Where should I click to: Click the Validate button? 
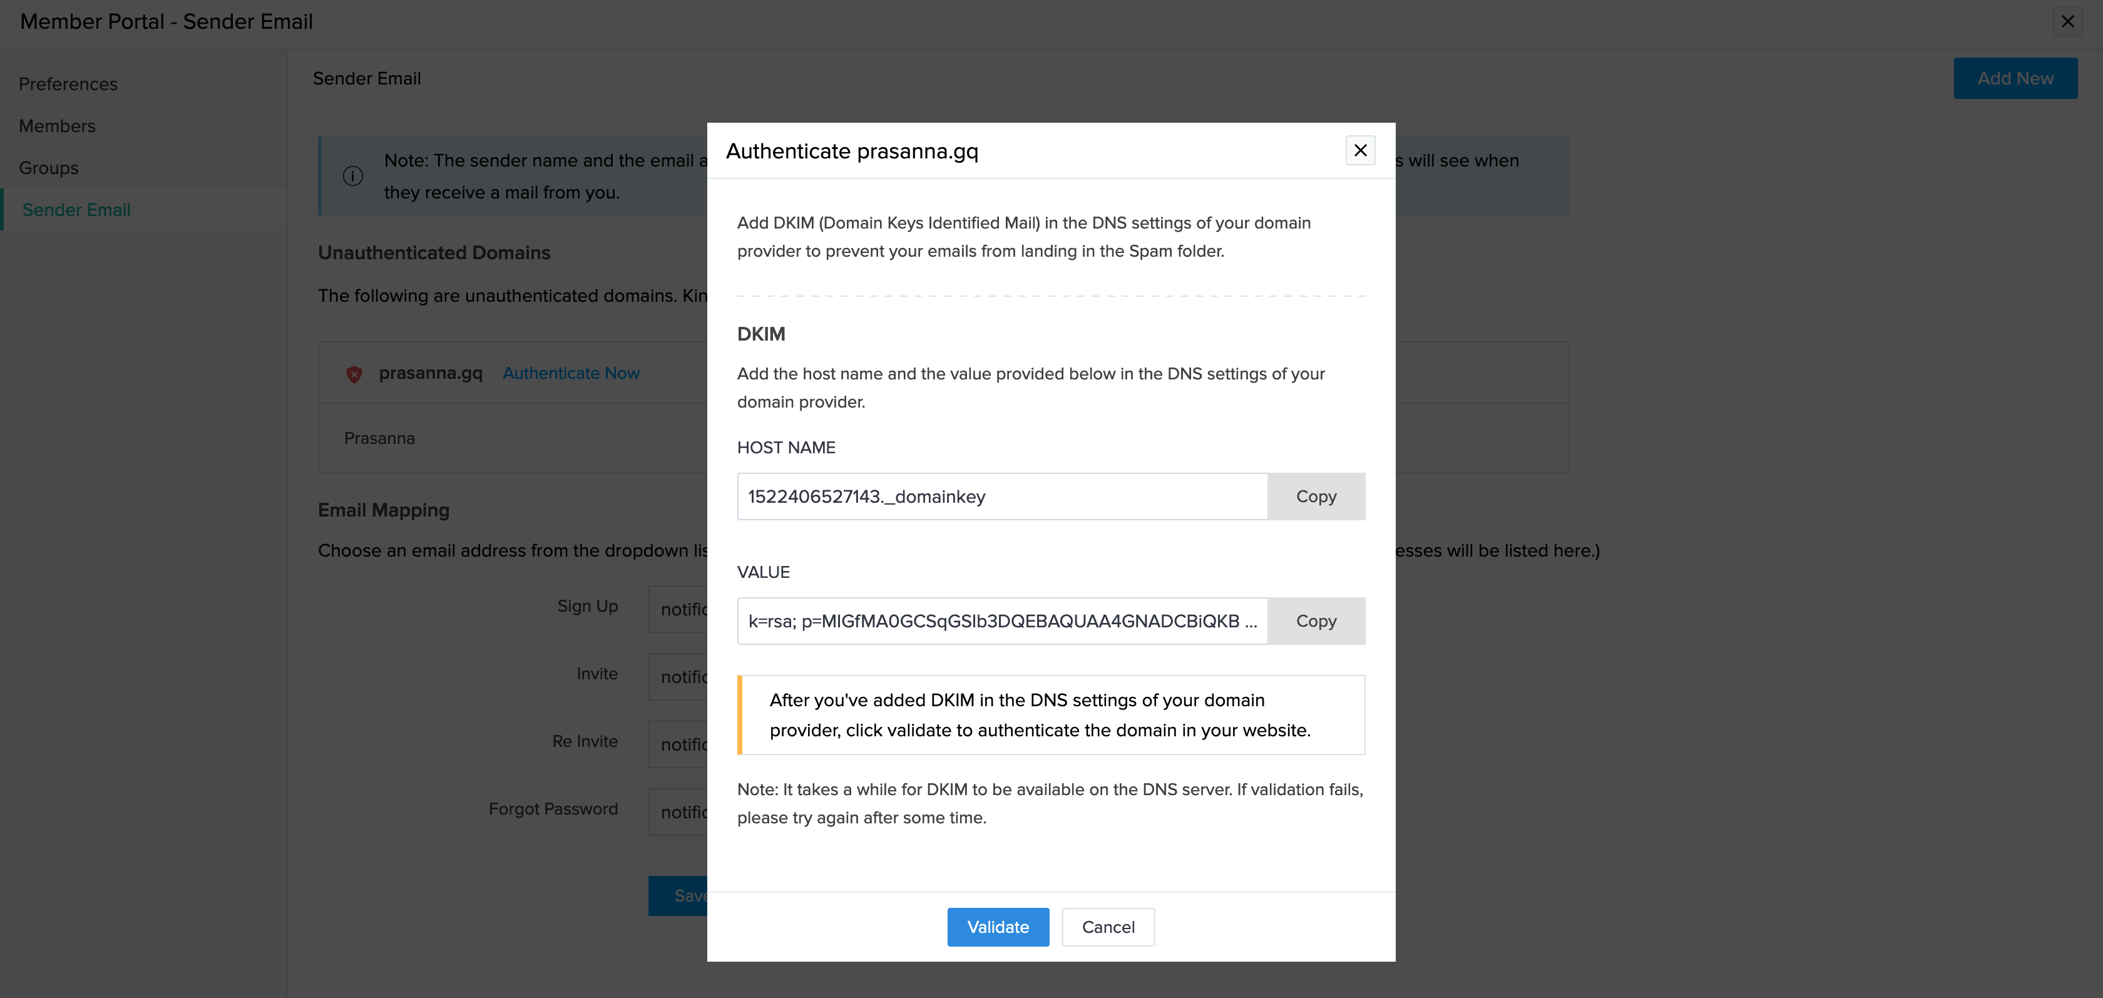tap(997, 927)
